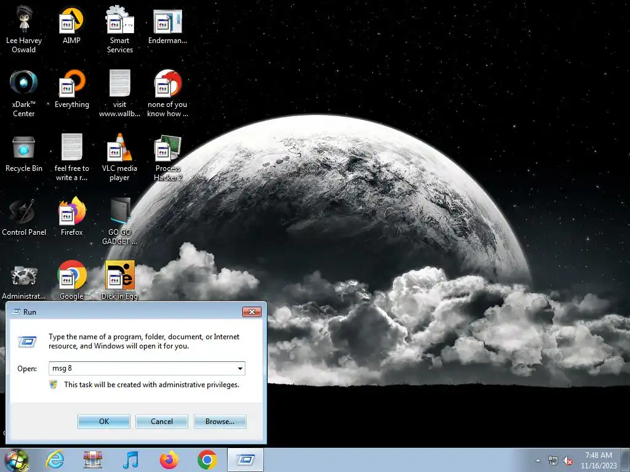Select the Control Panel desktop icon
This screenshot has height=472, width=630.
pyautogui.click(x=24, y=217)
